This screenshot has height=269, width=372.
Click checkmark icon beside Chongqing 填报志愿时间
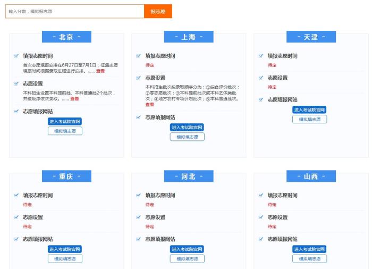pyautogui.click(x=16, y=195)
